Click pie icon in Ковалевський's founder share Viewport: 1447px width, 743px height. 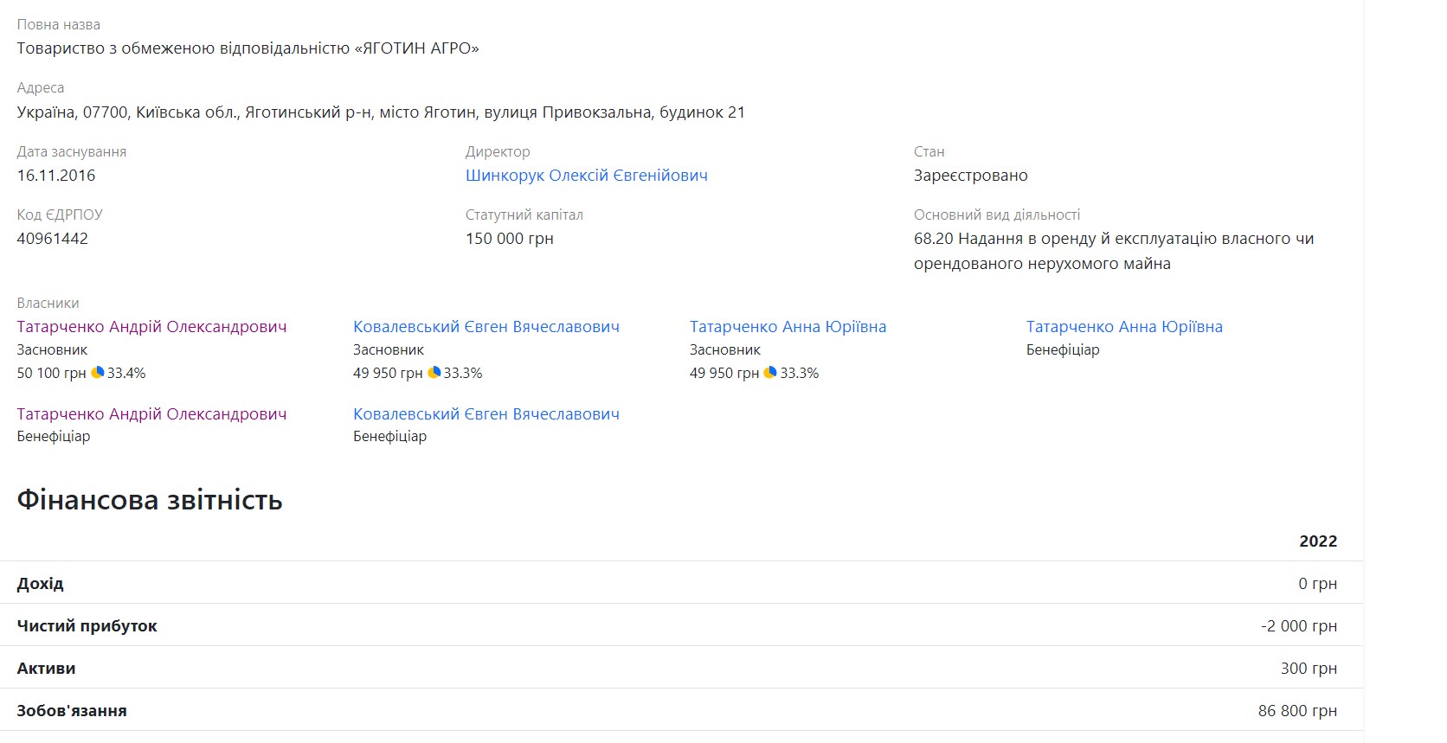tap(434, 373)
